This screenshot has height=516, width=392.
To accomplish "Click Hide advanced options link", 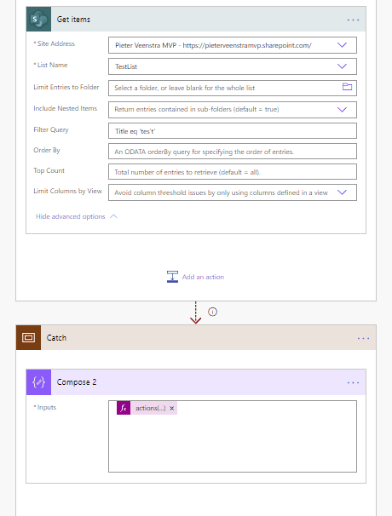I will tap(70, 216).
